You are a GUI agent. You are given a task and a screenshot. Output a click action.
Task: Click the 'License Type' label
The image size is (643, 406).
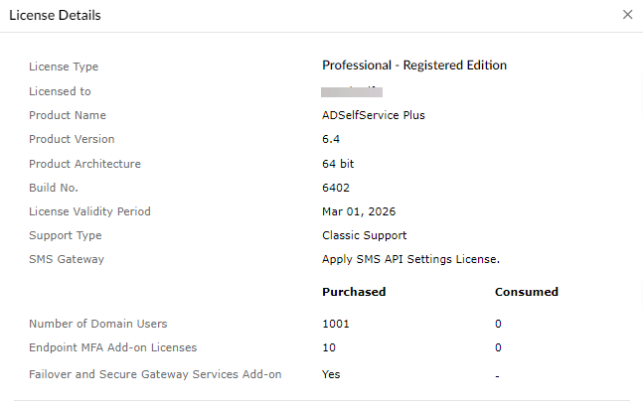coord(64,67)
